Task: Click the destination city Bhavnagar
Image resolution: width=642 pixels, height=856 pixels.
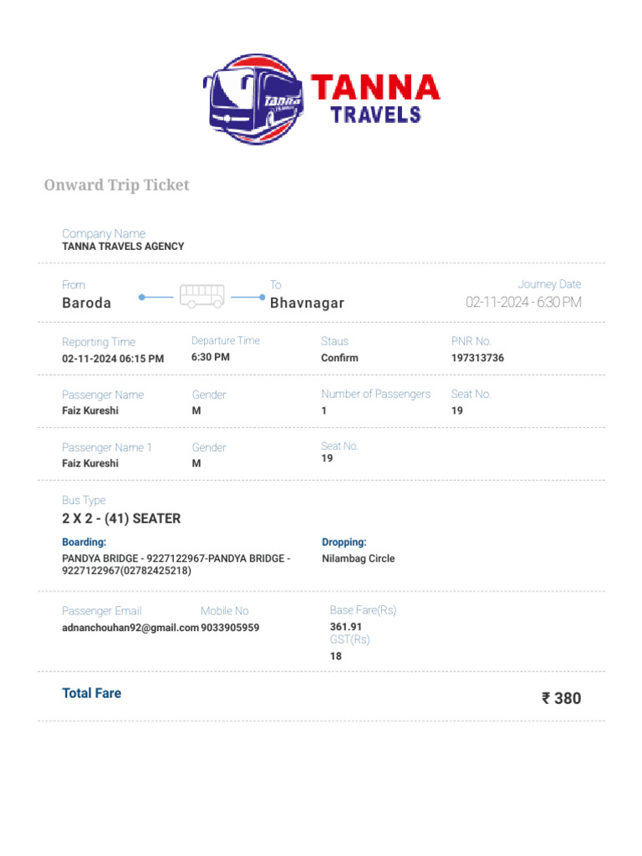Action: click(307, 303)
